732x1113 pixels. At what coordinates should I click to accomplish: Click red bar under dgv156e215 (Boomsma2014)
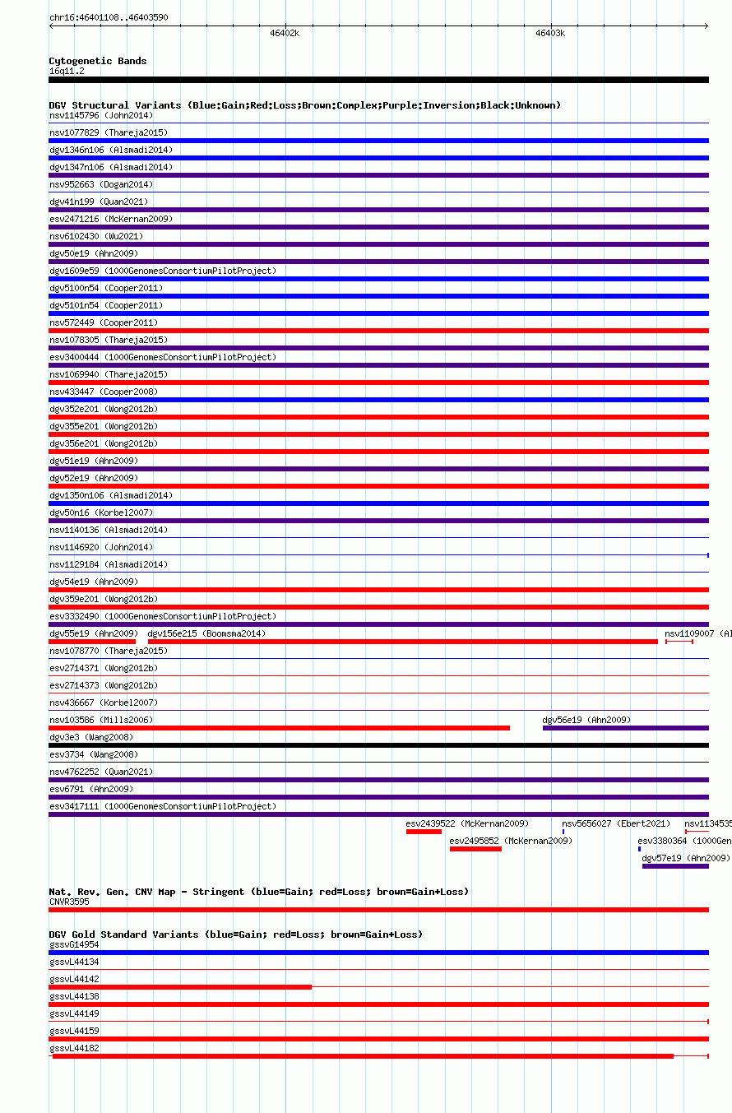pyautogui.click(x=403, y=642)
